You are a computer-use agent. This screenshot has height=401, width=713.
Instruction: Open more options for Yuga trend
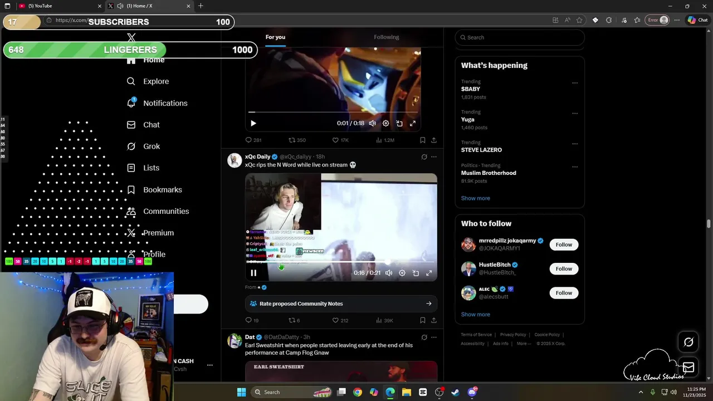tap(575, 113)
